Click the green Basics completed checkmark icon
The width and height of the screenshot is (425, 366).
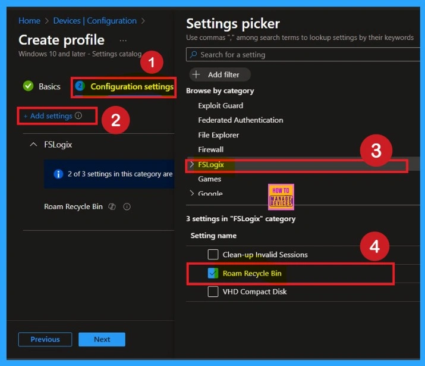click(28, 86)
